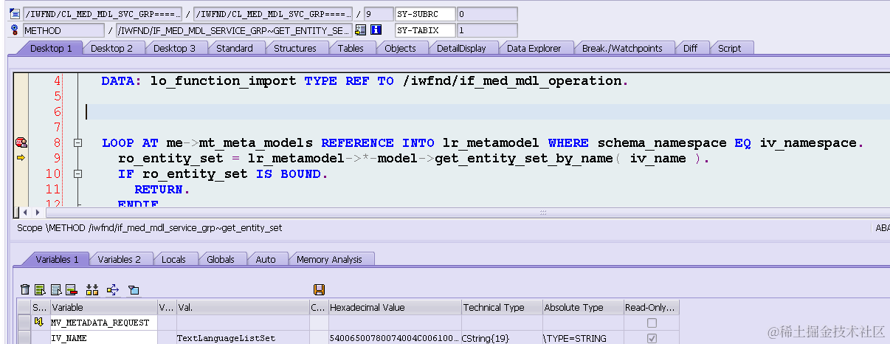Click right scroll arrow of code editor
The height and width of the screenshot is (344, 890).
[38, 213]
